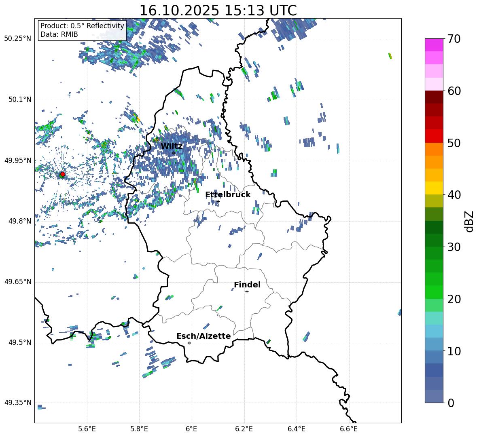Image resolution: width=479 pixels, height=437 pixels.
Task: Click the 50.25°N latitude label
Action: click(x=18, y=38)
